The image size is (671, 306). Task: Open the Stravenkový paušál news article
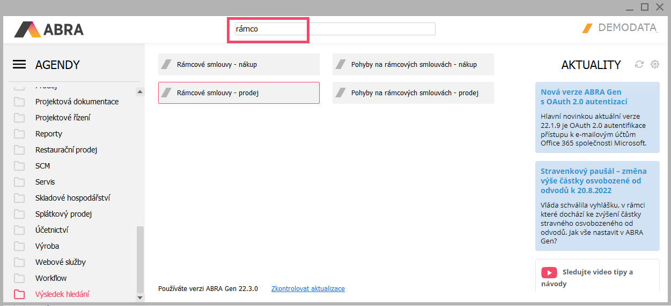click(x=593, y=181)
